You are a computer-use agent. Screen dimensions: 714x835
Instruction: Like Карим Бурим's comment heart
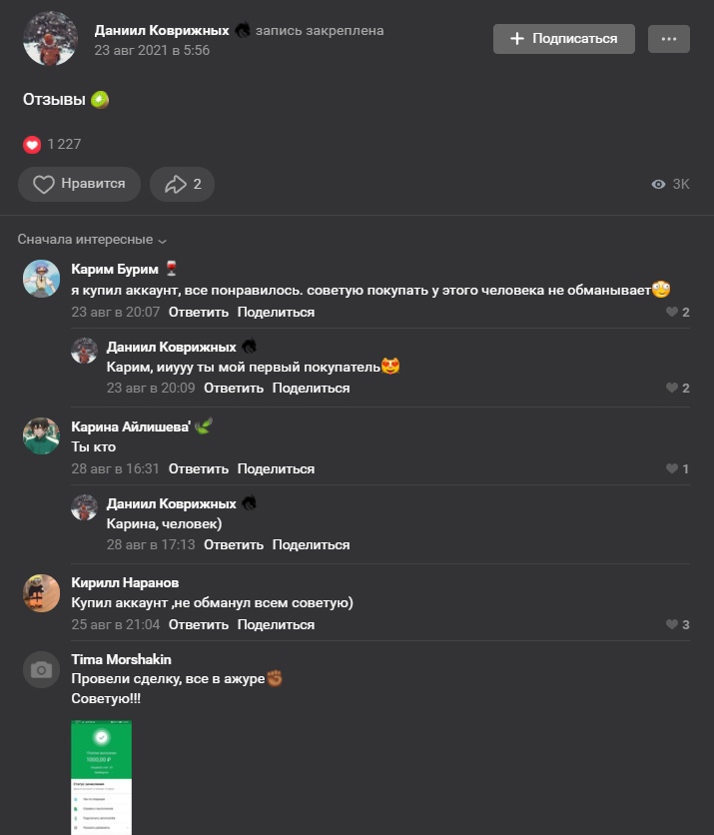pos(672,312)
